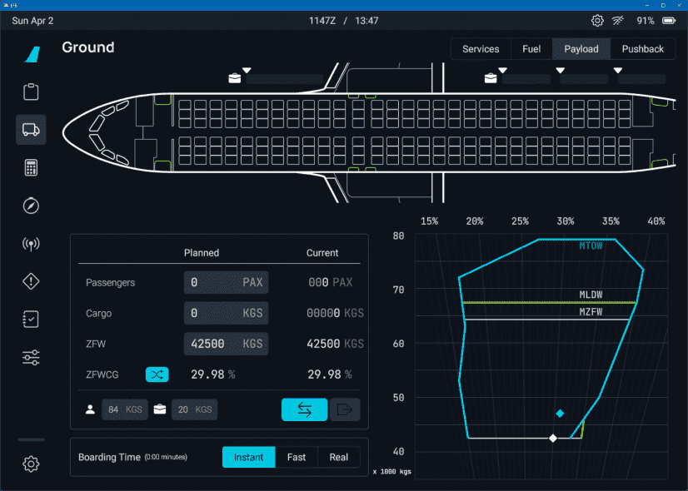This screenshot has width=688, height=491.
Task: Open the Navigation compass page
Action: tap(31, 206)
